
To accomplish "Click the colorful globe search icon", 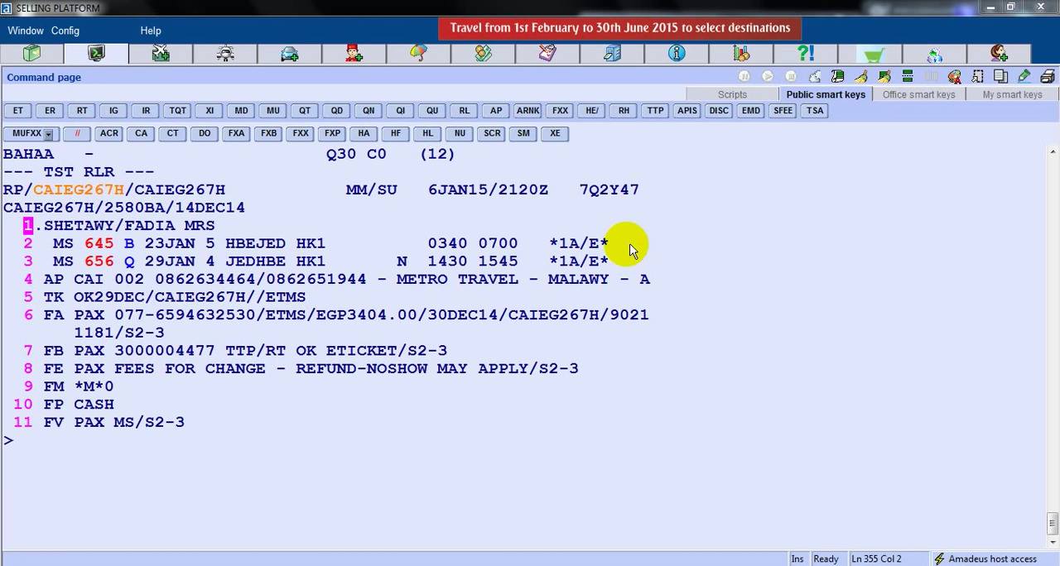I will coord(955,77).
